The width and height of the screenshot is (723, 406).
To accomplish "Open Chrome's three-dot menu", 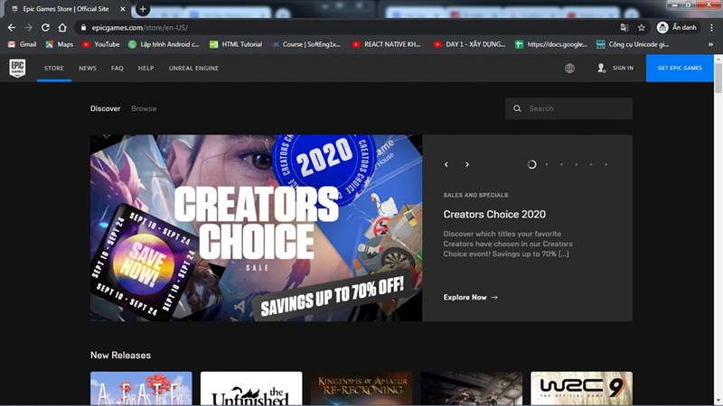I will [711, 28].
